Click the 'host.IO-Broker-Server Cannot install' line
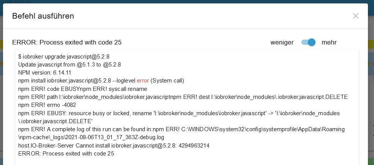Image resolution: width=374 pixels, height=165 pixels. tap(114, 146)
